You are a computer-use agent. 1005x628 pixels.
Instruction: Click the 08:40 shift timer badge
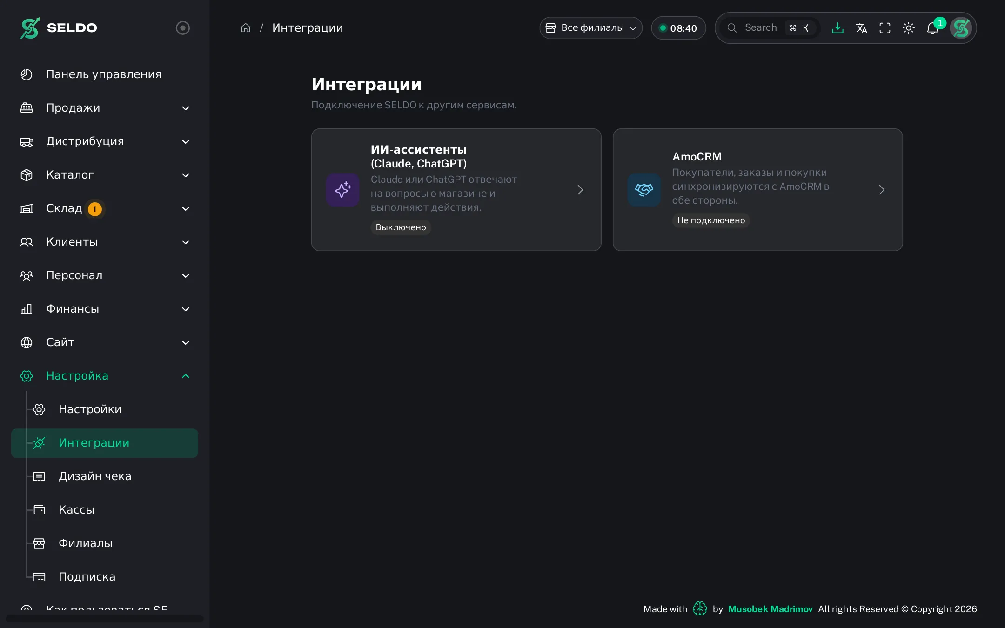[x=678, y=28]
